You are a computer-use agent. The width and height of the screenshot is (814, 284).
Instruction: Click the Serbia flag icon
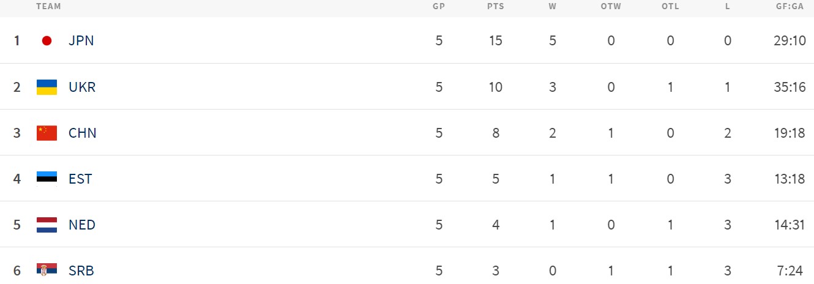pyautogui.click(x=47, y=271)
